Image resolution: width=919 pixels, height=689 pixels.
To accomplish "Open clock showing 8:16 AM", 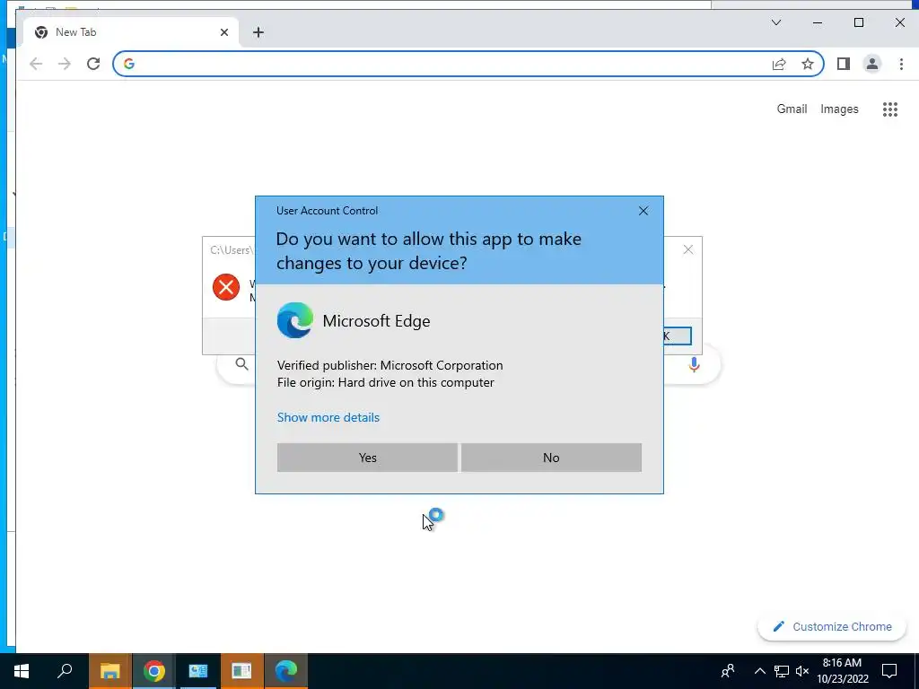I will tap(842, 671).
